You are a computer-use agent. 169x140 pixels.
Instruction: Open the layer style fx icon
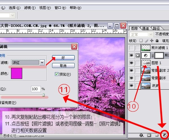pyautogui.click(x=141, y=135)
